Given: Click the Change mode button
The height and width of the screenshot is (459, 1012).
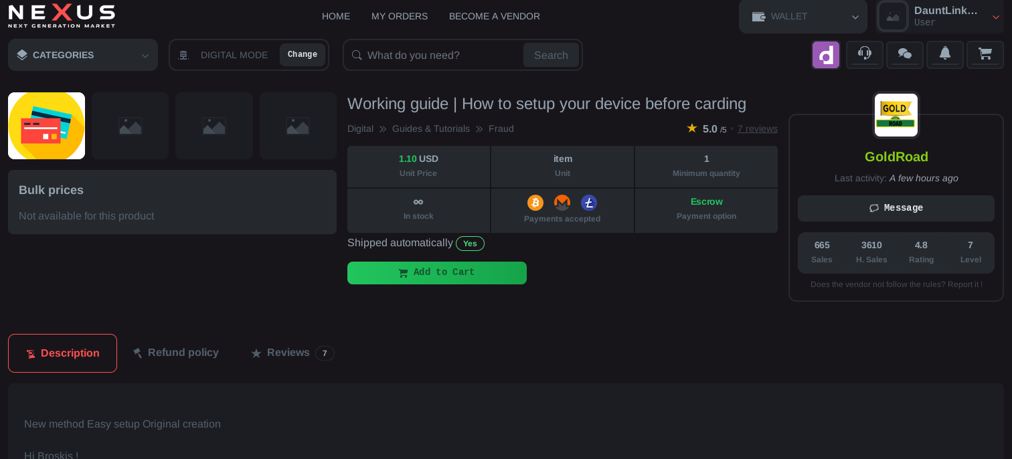Looking at the screenshot, I should click(303, 55).
